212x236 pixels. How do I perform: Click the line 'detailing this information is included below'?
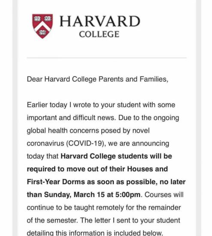point(95,233)
